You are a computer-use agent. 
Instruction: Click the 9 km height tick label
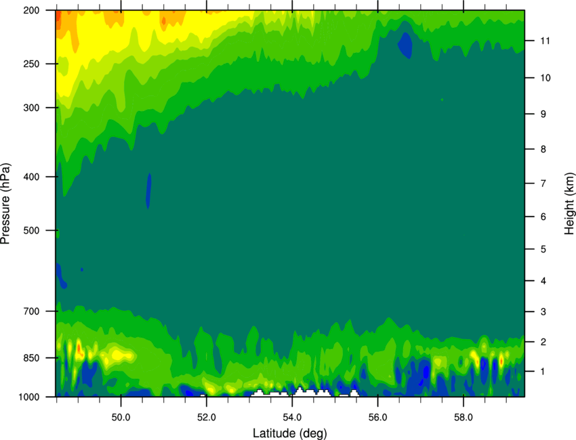coord(543,114)
